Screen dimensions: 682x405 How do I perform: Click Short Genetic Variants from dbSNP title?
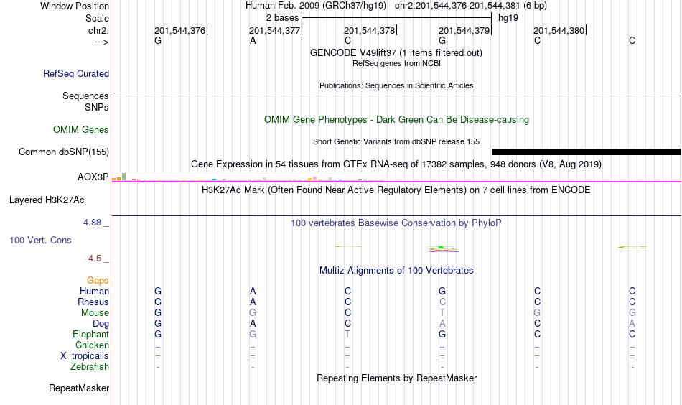point(396,141)
